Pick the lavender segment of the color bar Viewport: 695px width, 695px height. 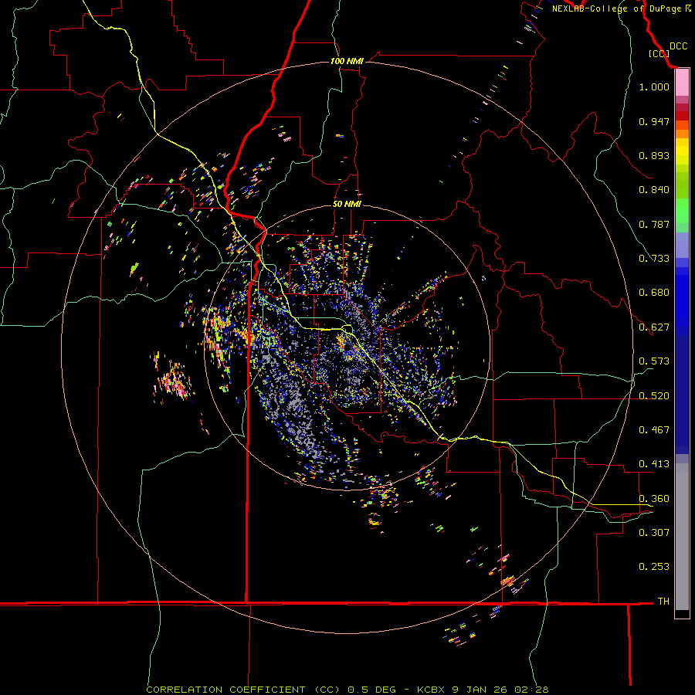click(682, 245)
